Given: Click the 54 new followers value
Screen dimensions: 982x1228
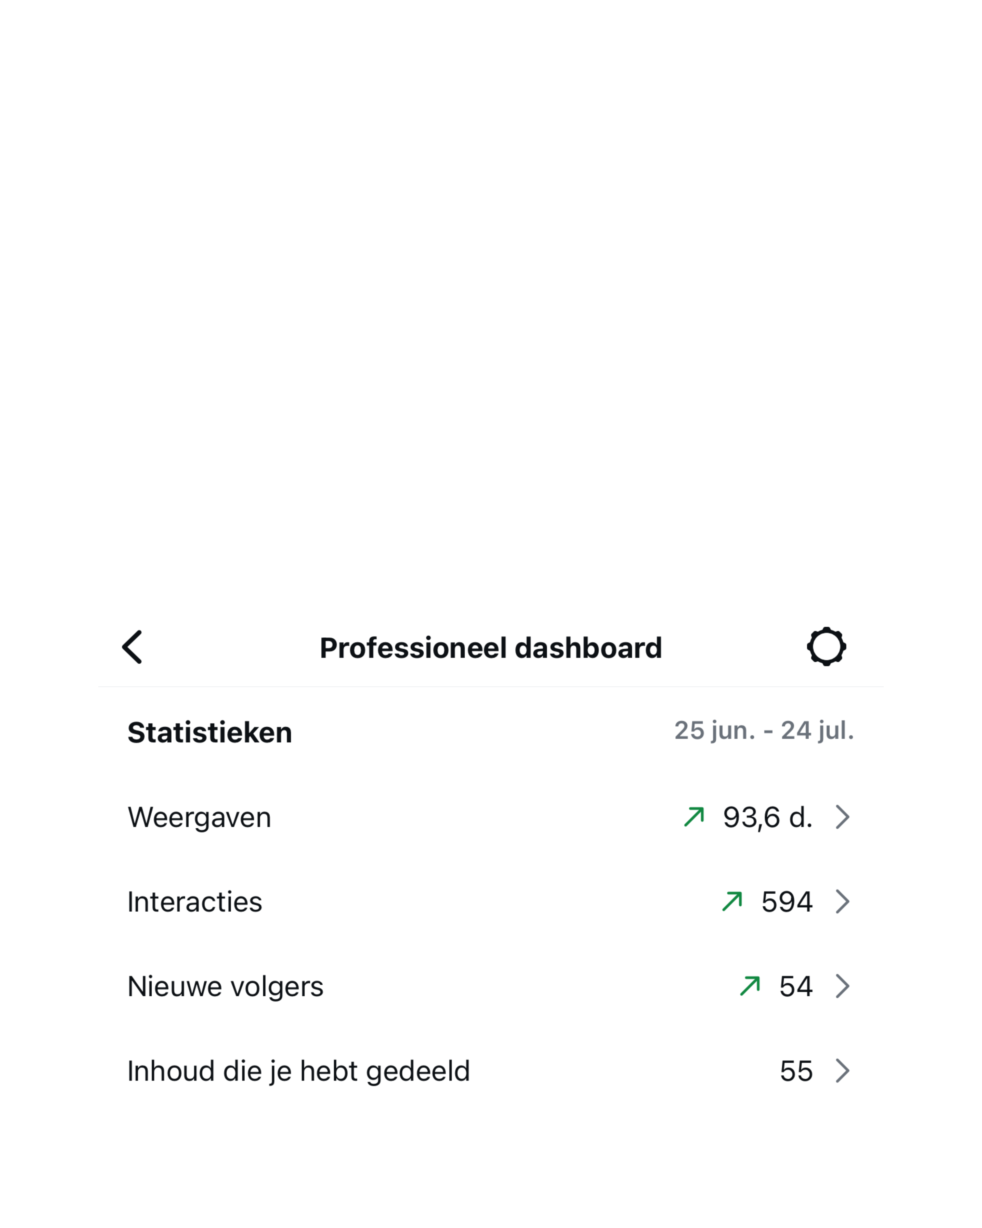Looking at the screenshot, I should [x=796, y=986].
